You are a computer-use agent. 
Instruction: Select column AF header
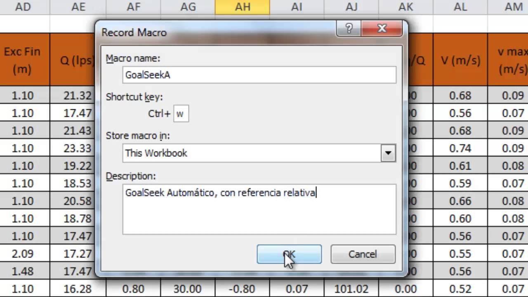click(133, 7)
